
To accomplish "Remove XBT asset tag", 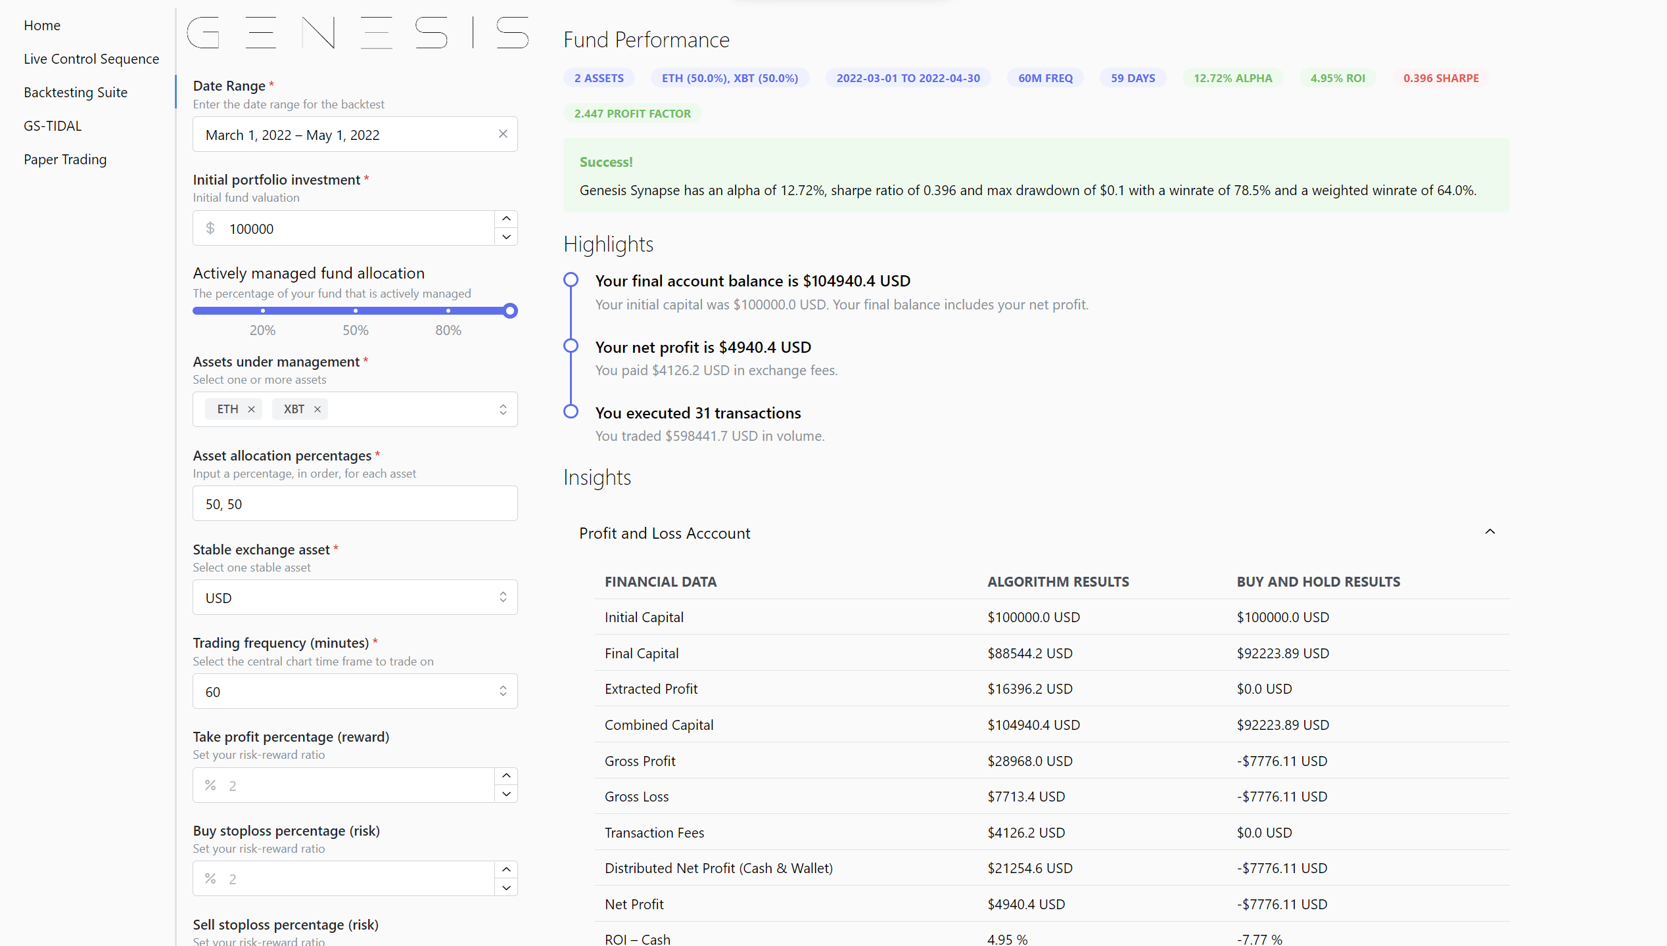I will coord(317,409).
